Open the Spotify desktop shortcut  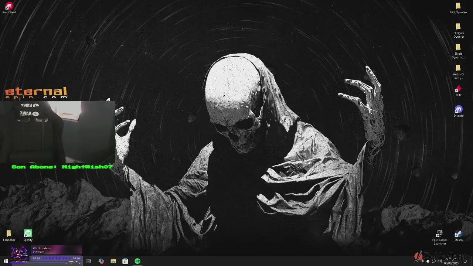[x=28, y=235]
